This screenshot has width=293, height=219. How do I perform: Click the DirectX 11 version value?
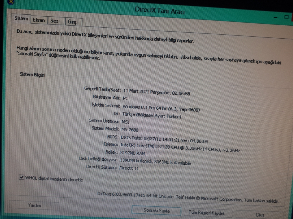[129, 168]
